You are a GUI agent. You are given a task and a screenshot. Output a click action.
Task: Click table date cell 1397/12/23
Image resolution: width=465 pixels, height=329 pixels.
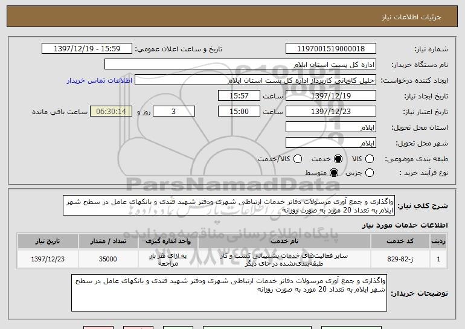point(48,259)
